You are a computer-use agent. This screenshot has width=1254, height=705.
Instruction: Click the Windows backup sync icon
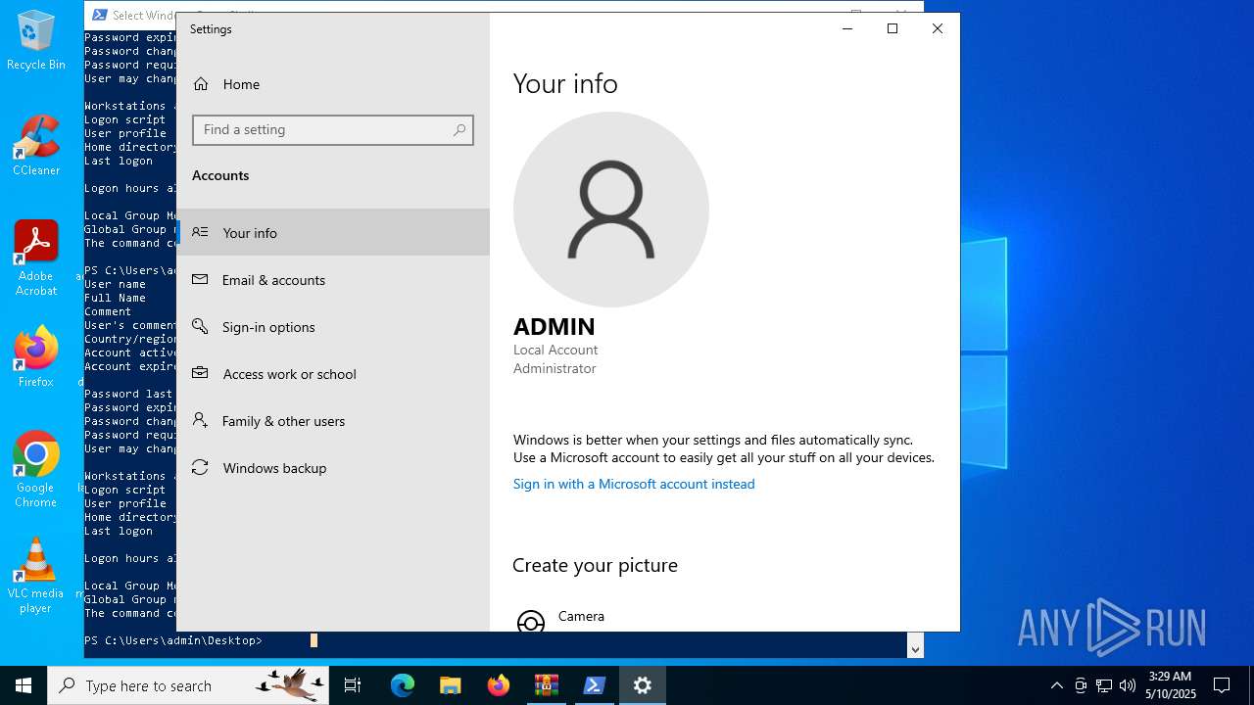(200, 468)
